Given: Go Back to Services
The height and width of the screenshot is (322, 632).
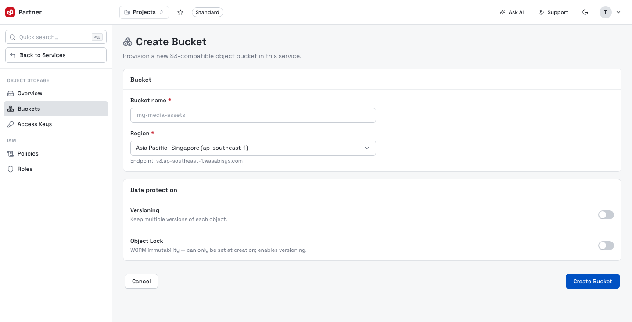Looking at the screenshot, I should tap(56, 55).
